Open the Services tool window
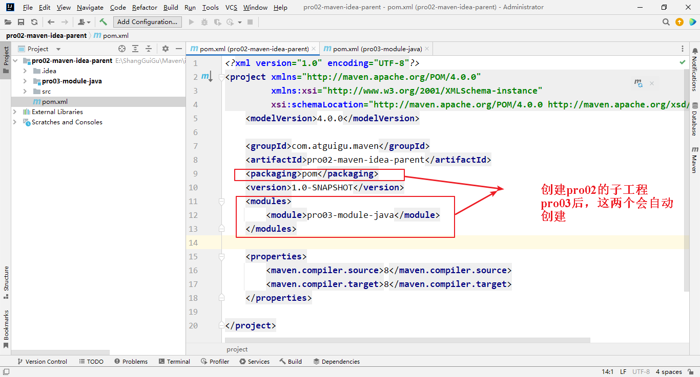The width and height of the screenshot is (700, 377). [254, 361]
